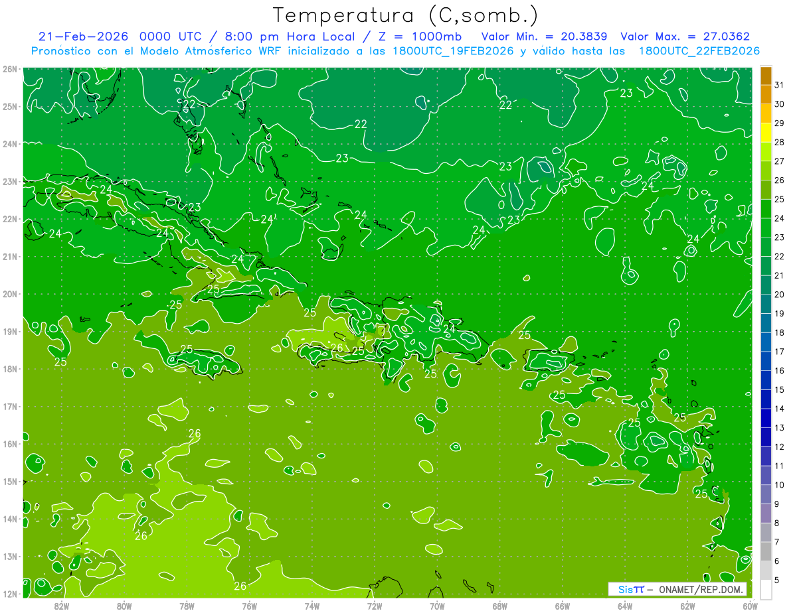Click the 24N latitude axis label

(x=9, y=144)
